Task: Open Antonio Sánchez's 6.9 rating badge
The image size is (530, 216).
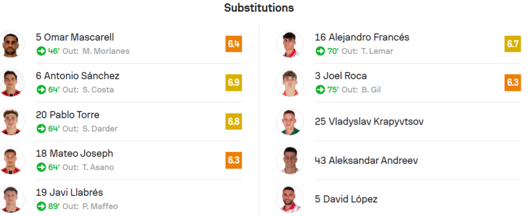Action: tap(234, 82)
